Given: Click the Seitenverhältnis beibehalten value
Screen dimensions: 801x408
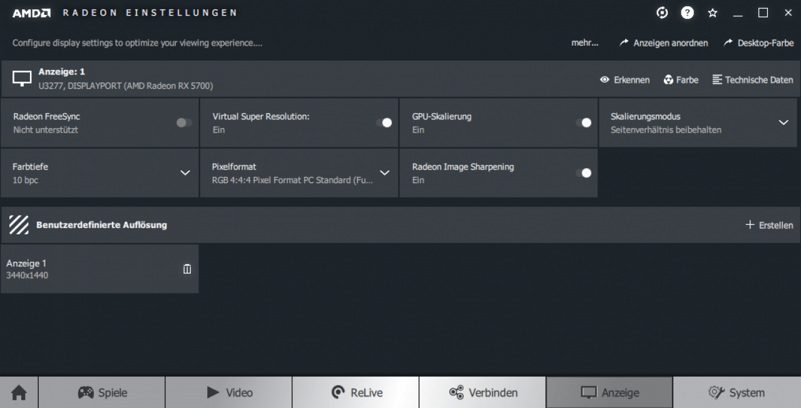Looking at the screenshot, I should coord(666,130).
